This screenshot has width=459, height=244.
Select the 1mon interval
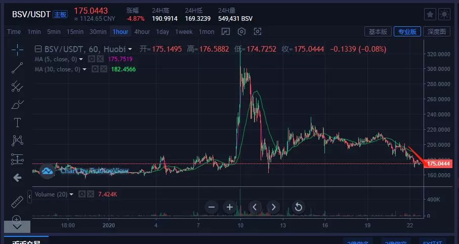[x=206, y=31]
